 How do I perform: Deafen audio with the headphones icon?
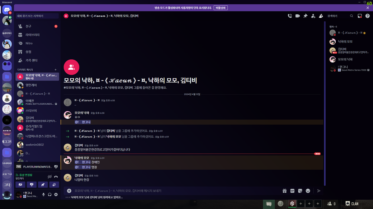coord(50,195)
